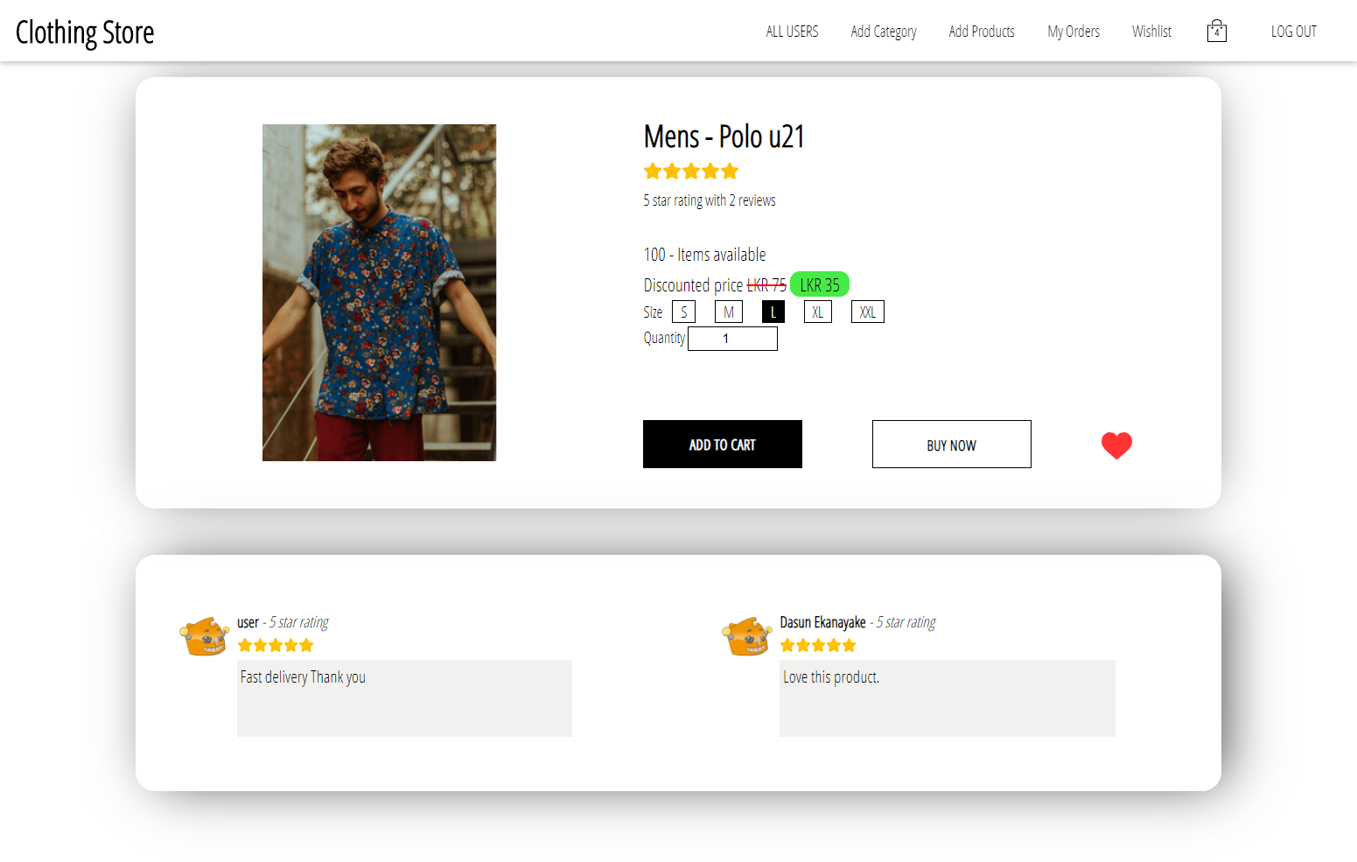Click the product rating stars under title

(691, 172)
